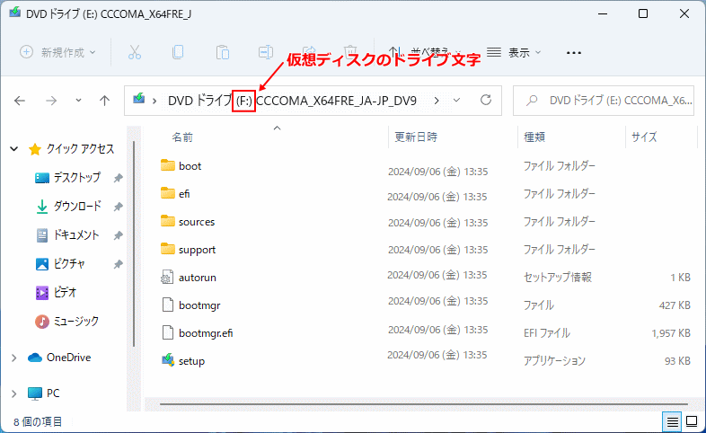Click the Rename icon in toolbar

[265, 52]
